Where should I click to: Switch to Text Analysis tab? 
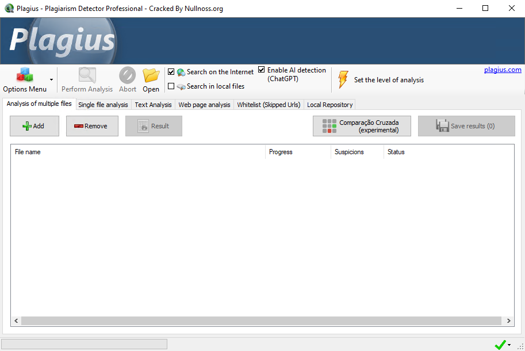(x=153, y=105)
